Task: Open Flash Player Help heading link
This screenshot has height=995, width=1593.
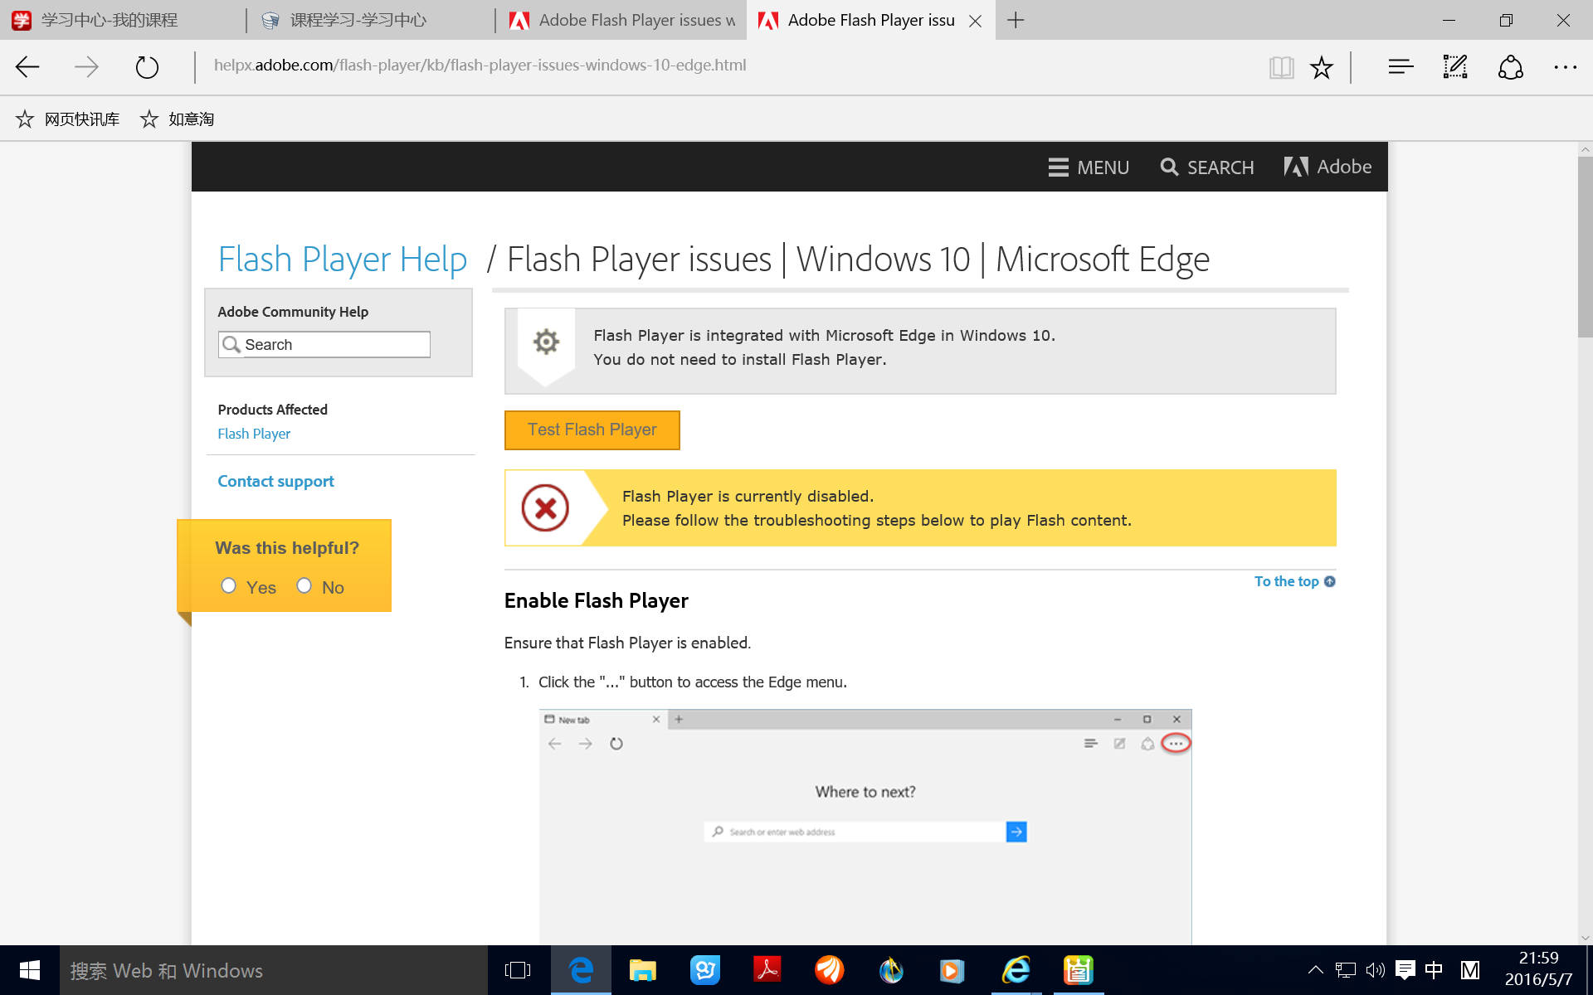Action: point(342,259)
